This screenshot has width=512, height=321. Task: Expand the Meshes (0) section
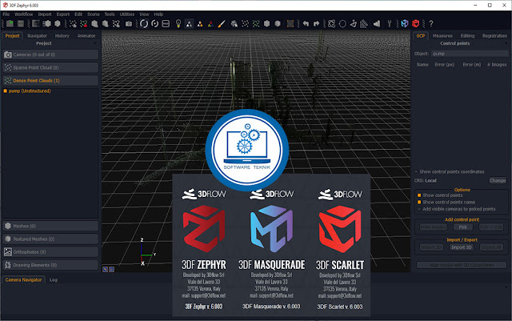click(x=50, y=226)
